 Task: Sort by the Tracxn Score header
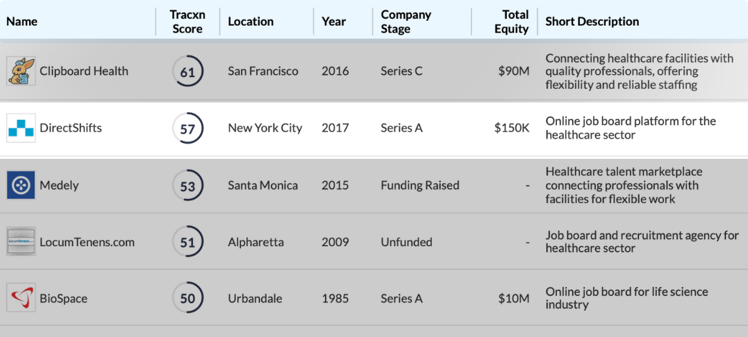[x=188, y=21]
